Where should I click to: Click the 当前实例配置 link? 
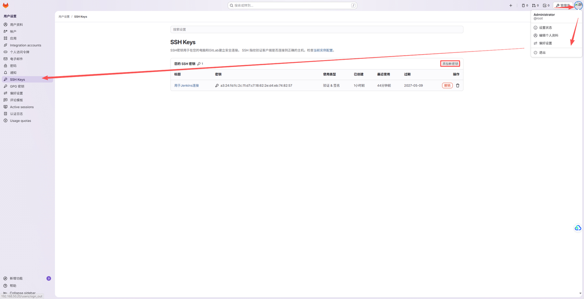pyautogui.click(x=323, y=51)
